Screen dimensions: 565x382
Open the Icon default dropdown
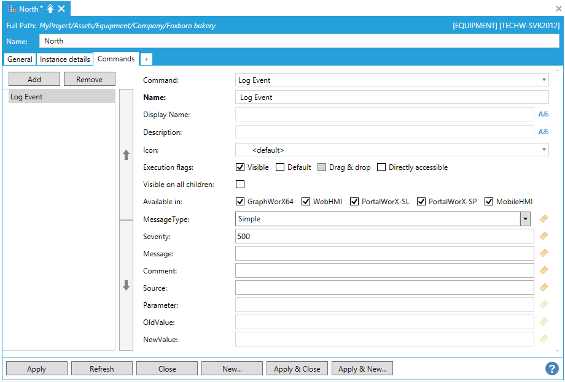coord(544,150)
